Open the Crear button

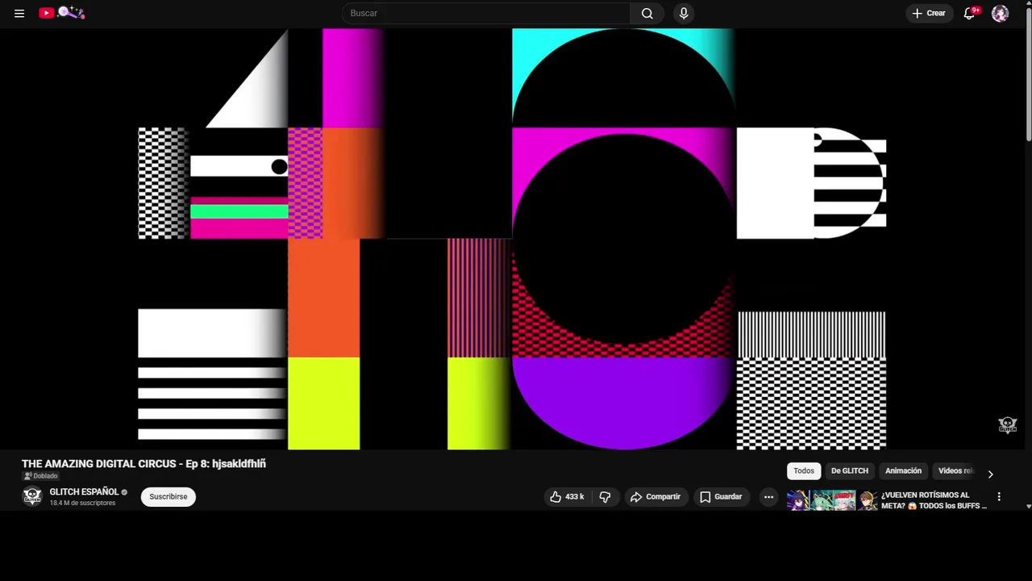929,13
